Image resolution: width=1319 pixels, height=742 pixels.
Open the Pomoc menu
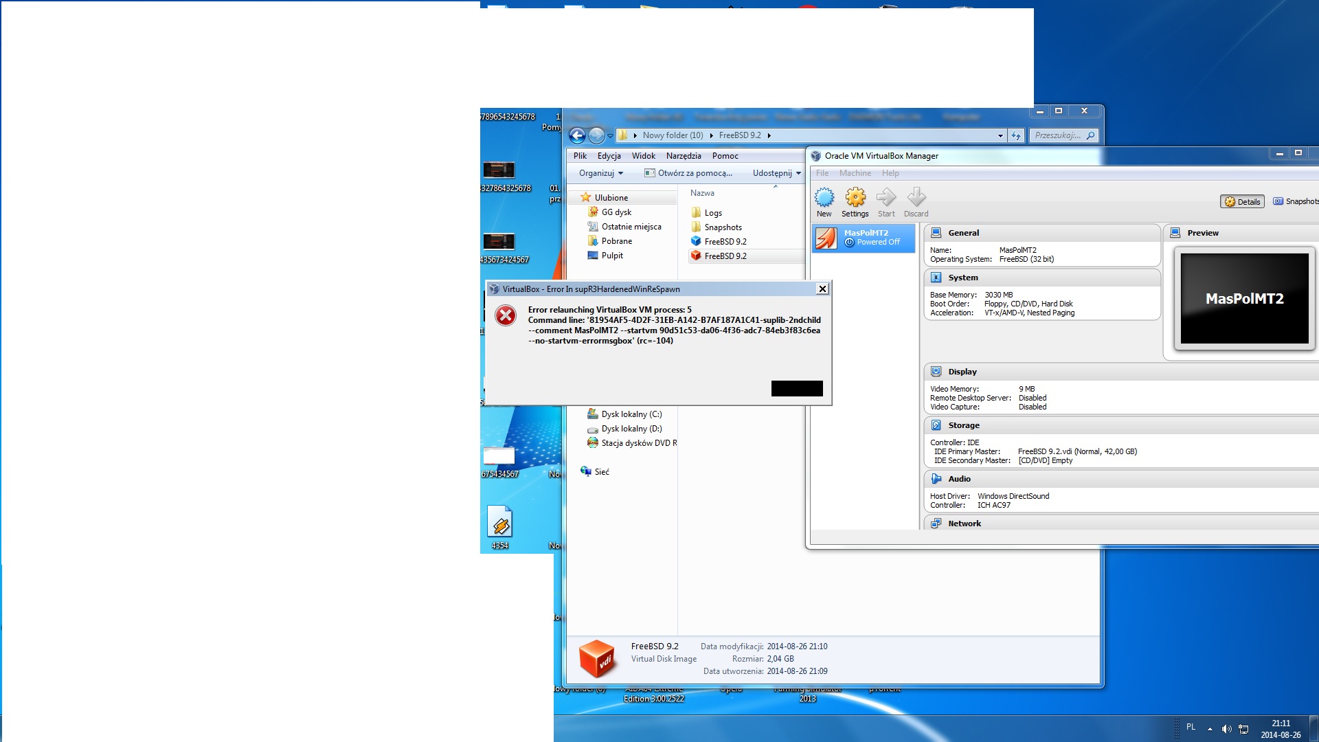(x=725, y=156)
